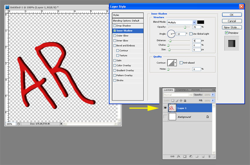Open the Blend Mode Multiply dropdown
The height and width of the screenshot is (165, 250).
coord(194,23)
